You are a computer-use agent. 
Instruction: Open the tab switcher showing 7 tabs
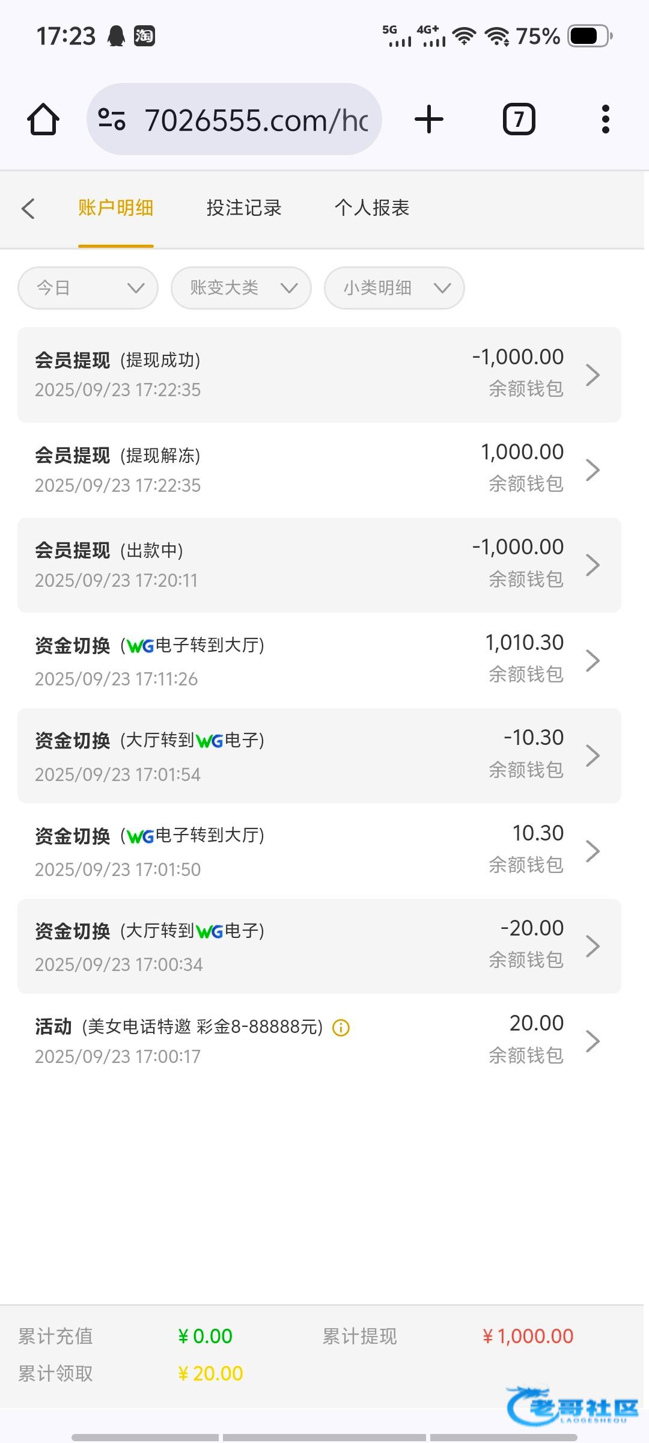click(x=519, y=119)
